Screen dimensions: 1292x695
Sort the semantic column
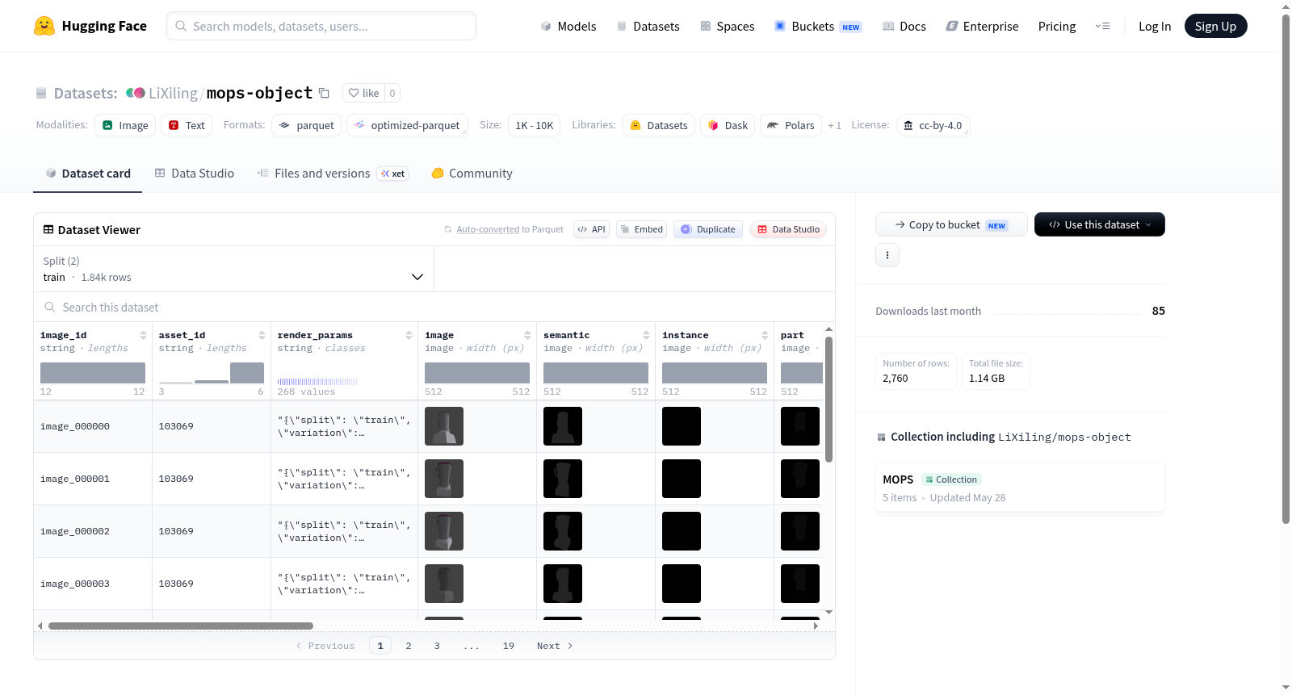[x=646, y=335]
